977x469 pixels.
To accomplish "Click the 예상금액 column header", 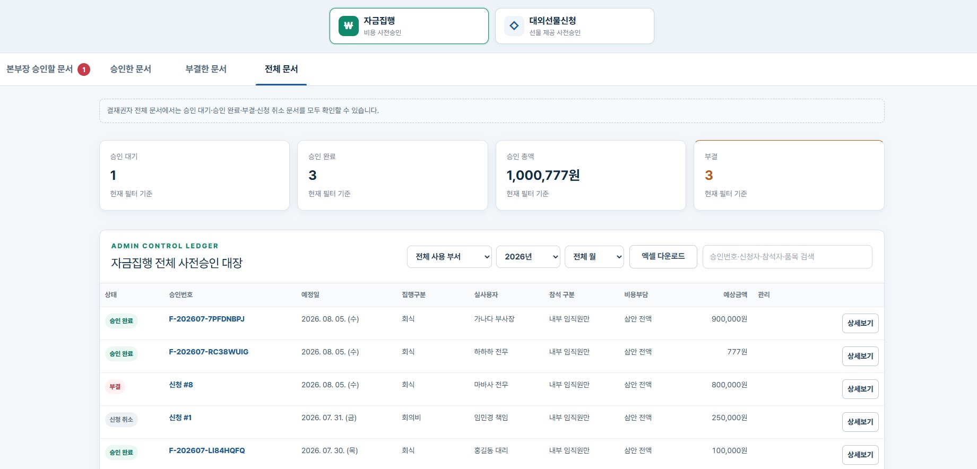I will pyautogui.click(x=736, y=294).
